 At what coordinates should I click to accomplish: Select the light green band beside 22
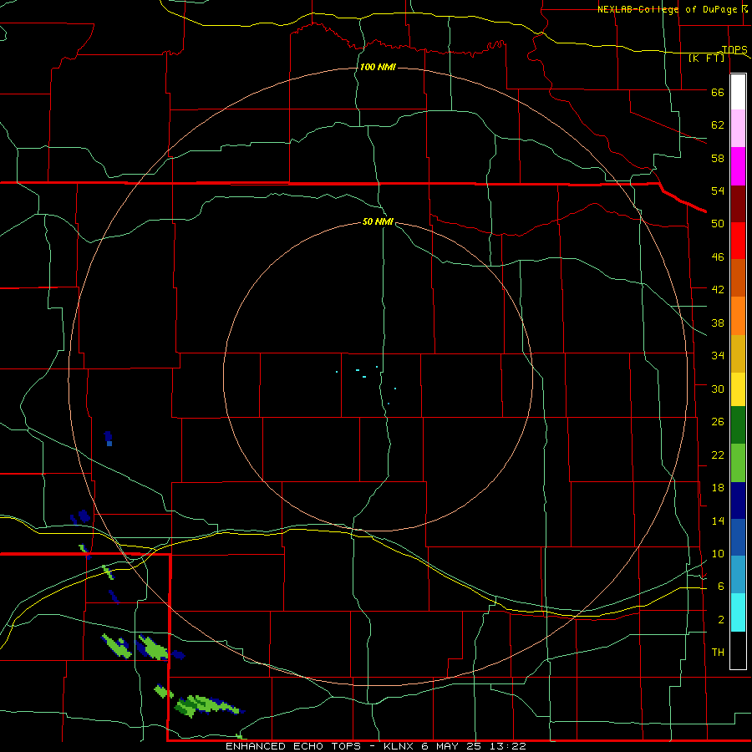tap(738, 462)
